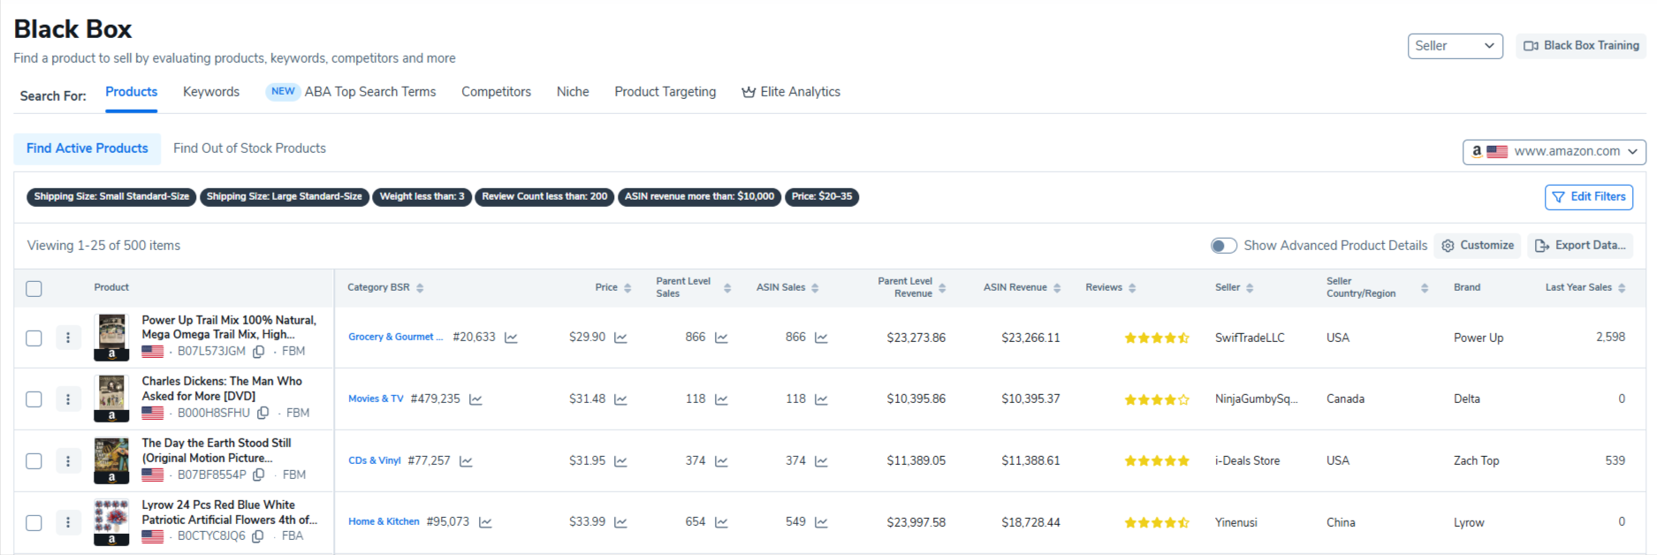Click the Lyrow Artificial Flowers product thumbnail
Image resolution: width=1657 pixels, height=555 pixels.
tap(111, 522)
